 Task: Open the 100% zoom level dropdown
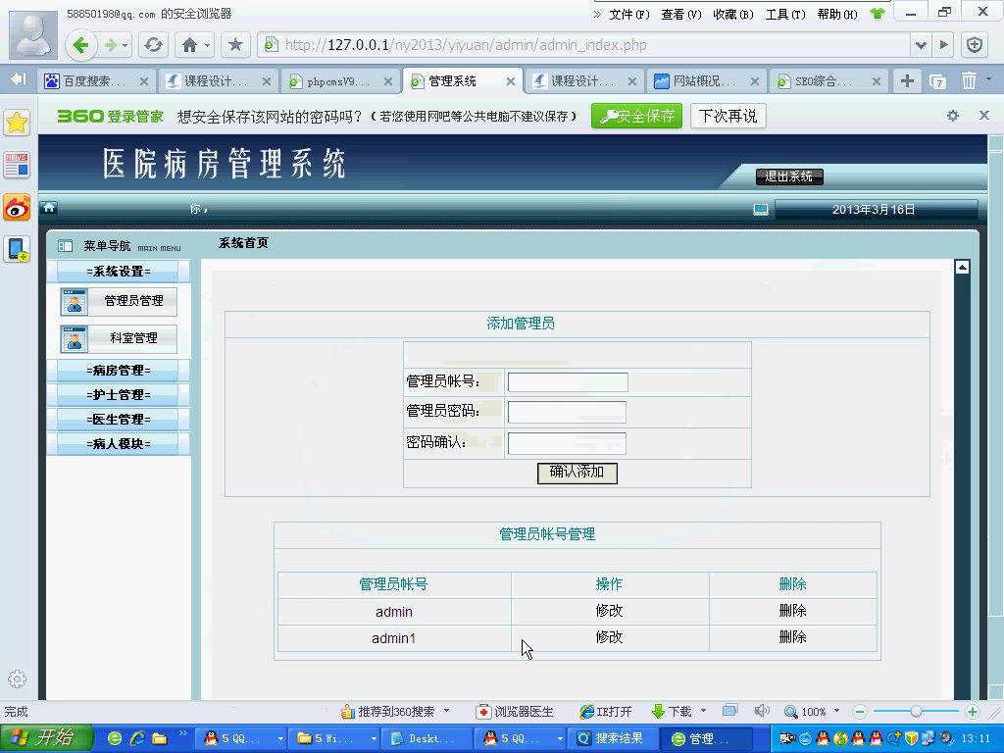coord(836,711)
